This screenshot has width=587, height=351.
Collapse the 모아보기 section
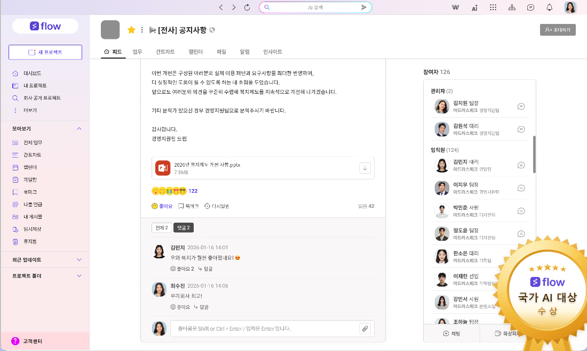pyautogui.click(x=79, y=128)
